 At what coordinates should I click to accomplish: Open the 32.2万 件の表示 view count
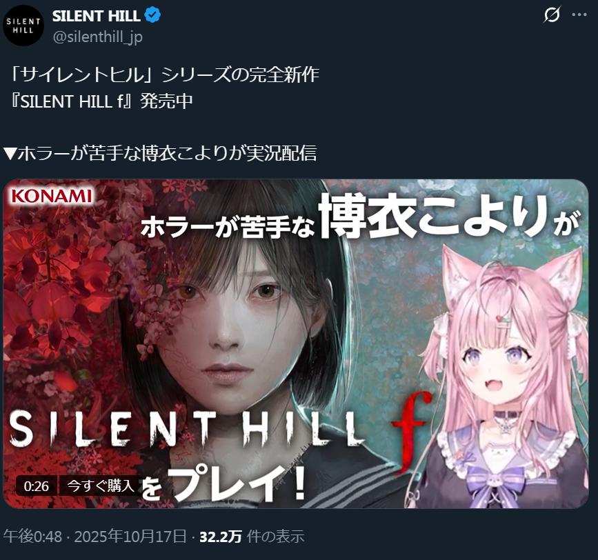click(252, 537)
